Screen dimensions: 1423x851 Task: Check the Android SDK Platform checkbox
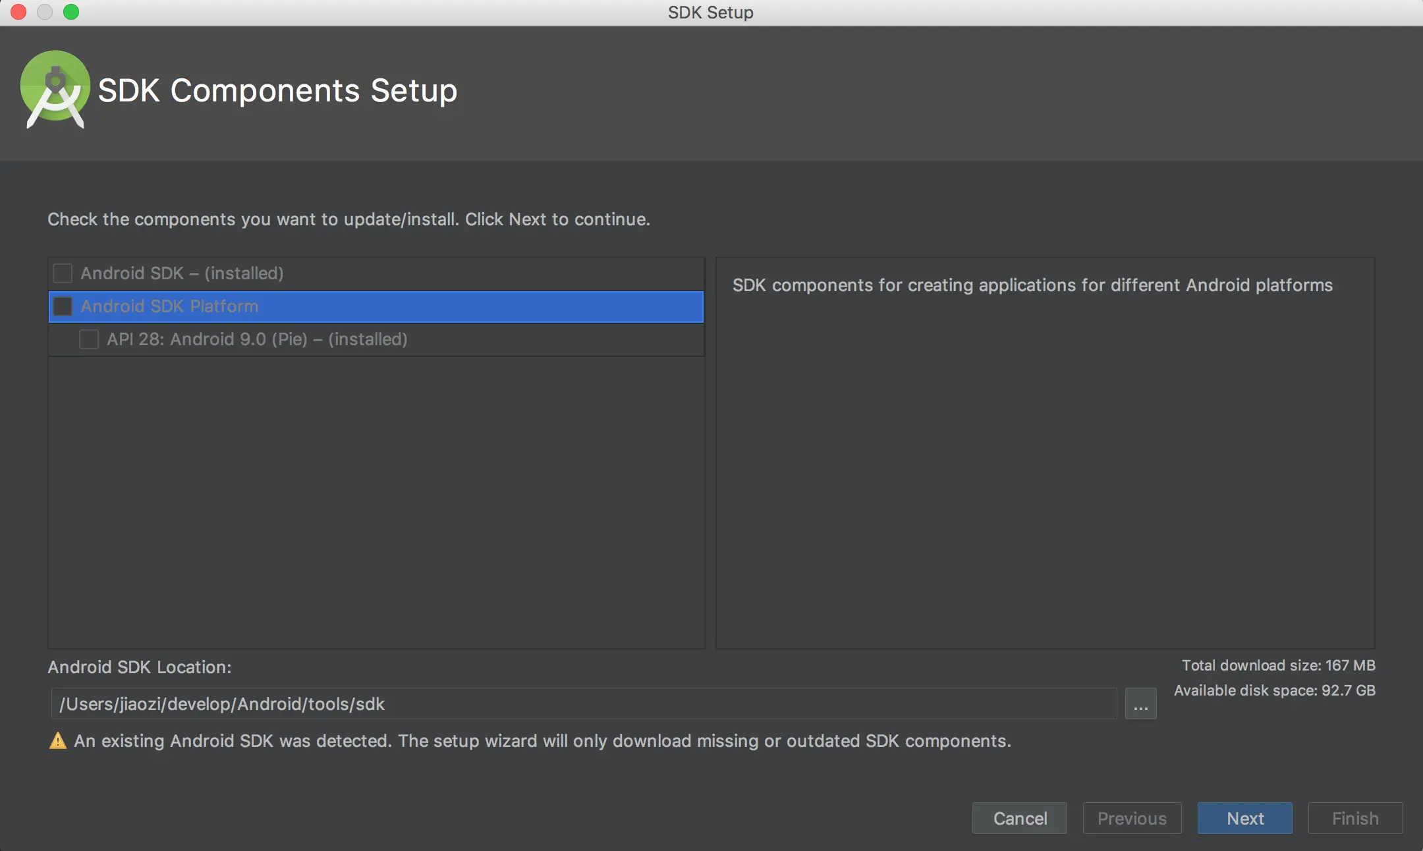pos(63,306)
